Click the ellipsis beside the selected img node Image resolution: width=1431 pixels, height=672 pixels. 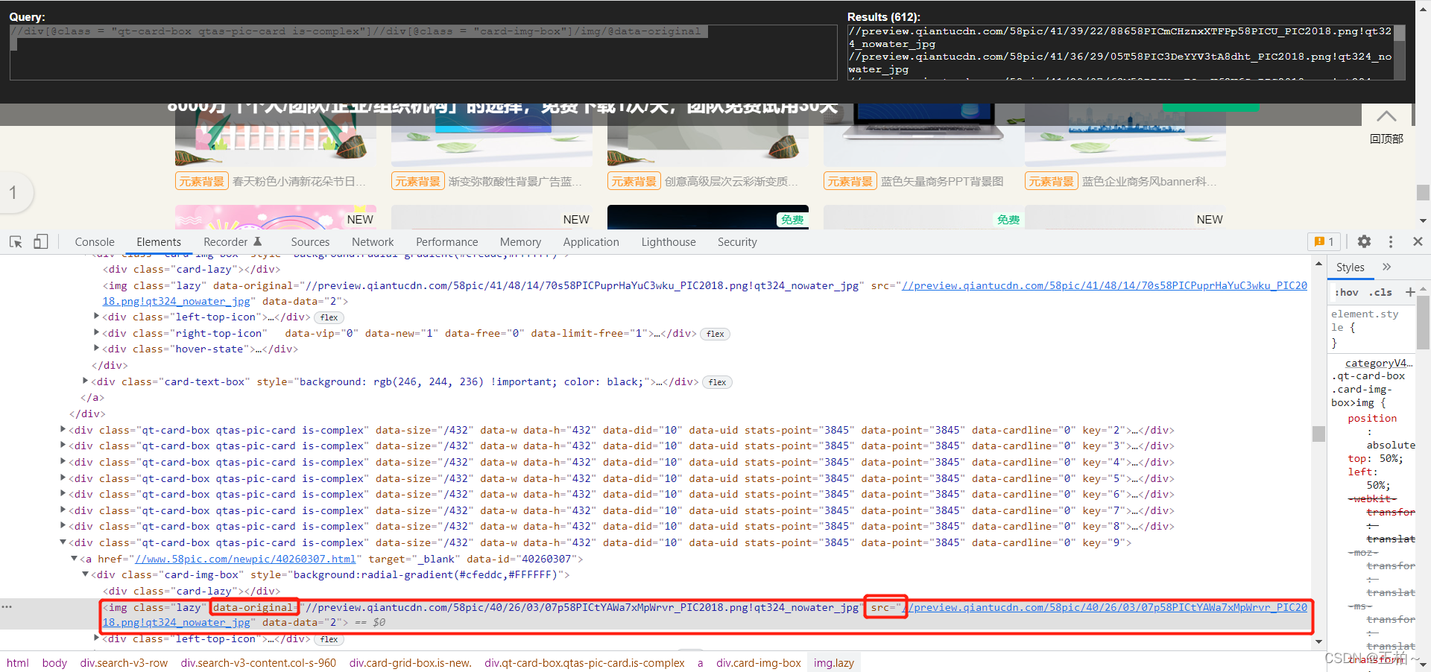click(x=7, y=606)
